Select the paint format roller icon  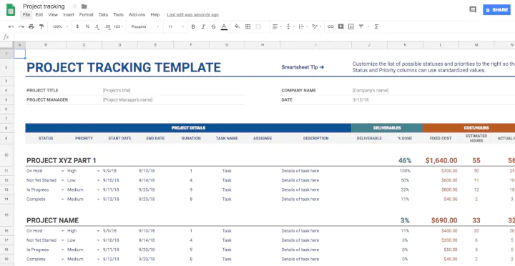[x=41, y=26]
